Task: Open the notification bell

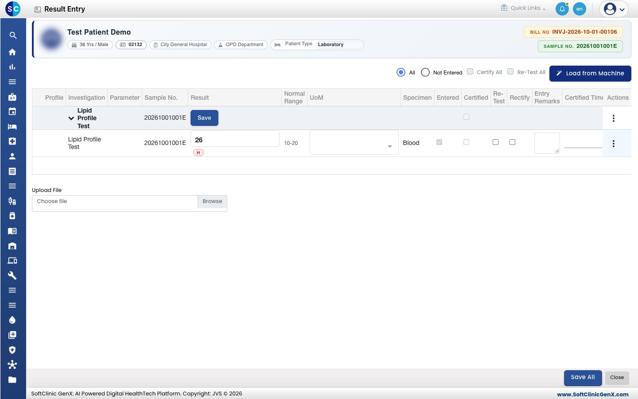Action: (562, 9)
